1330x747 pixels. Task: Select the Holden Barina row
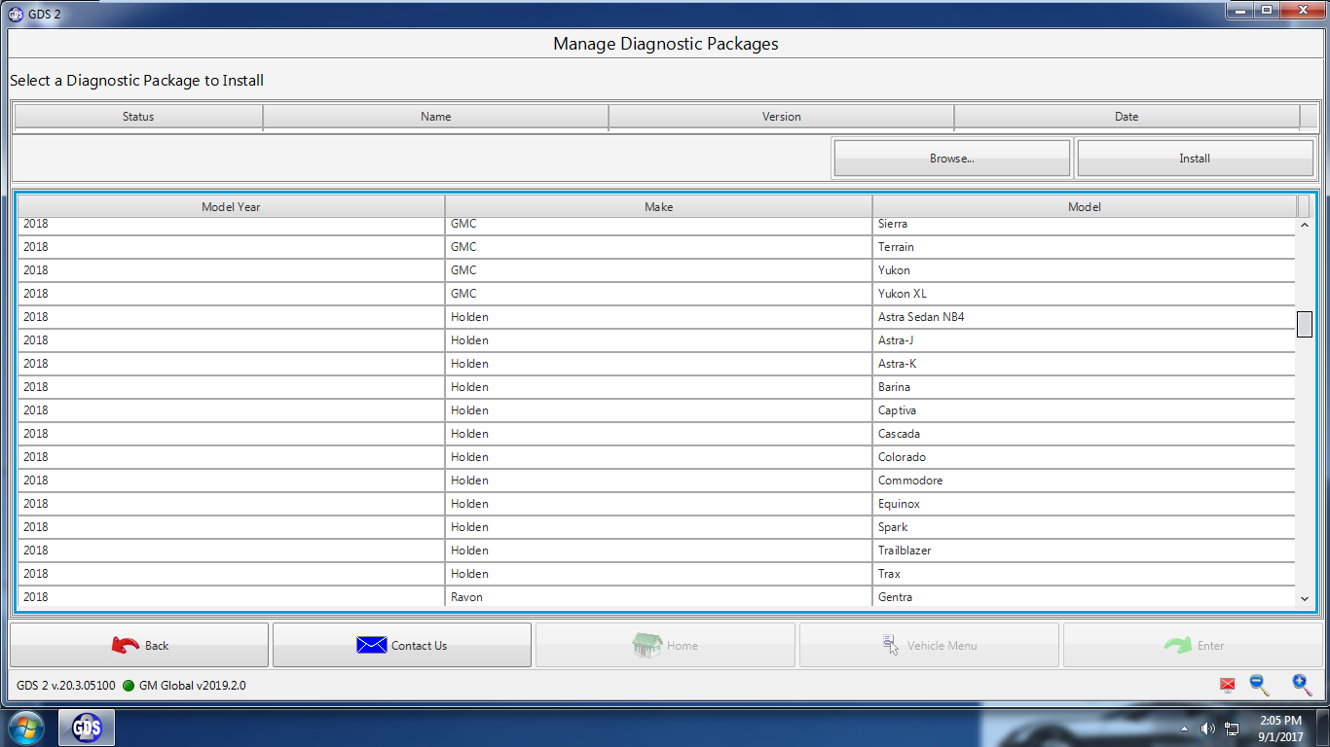[x=656, y=387]
